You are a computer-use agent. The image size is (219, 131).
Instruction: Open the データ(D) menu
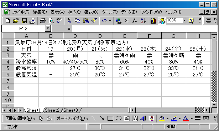click(129, 12)
